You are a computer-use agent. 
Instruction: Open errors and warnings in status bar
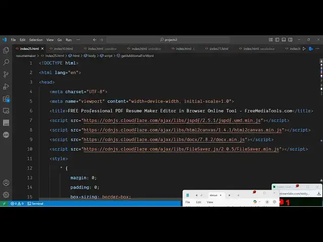pyautogui.click(x=17, y=204)
